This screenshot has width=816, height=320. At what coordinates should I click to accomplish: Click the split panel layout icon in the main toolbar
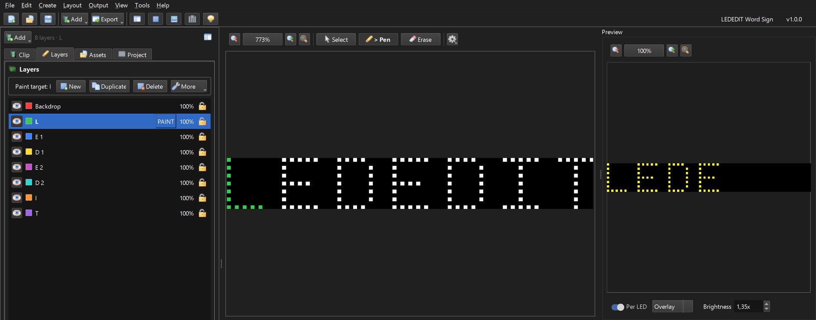click(137, 19)
